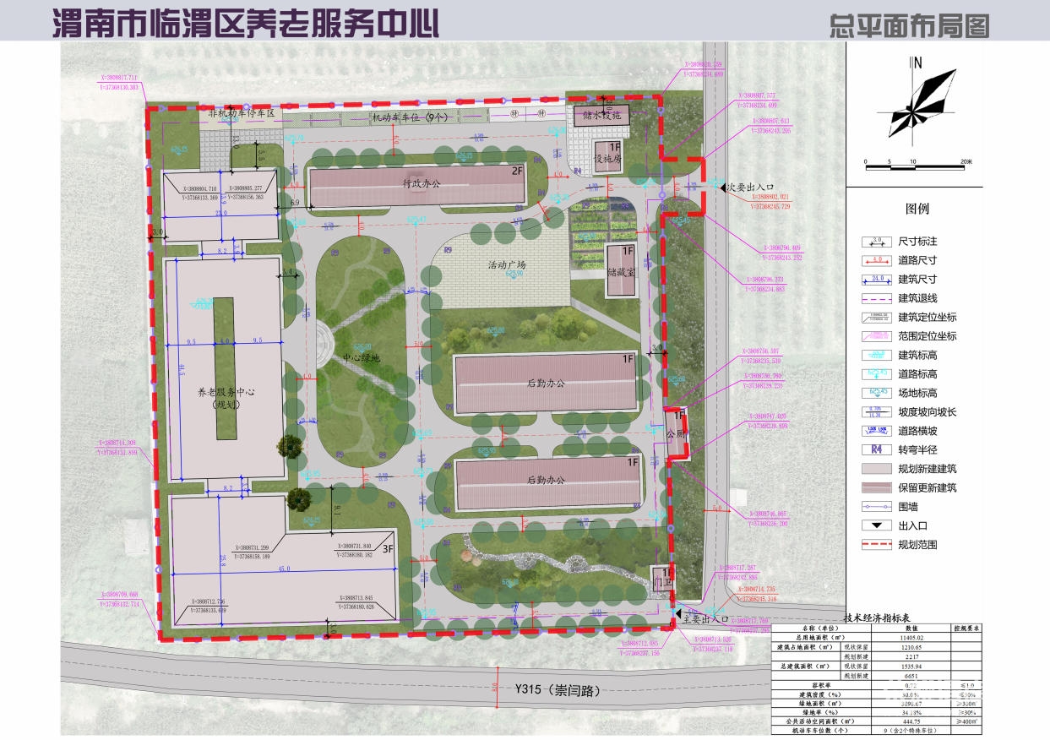Click the 尺寸标注 legend symbol
Viewport: 1050px width, 740px height.
pos(876,242)
